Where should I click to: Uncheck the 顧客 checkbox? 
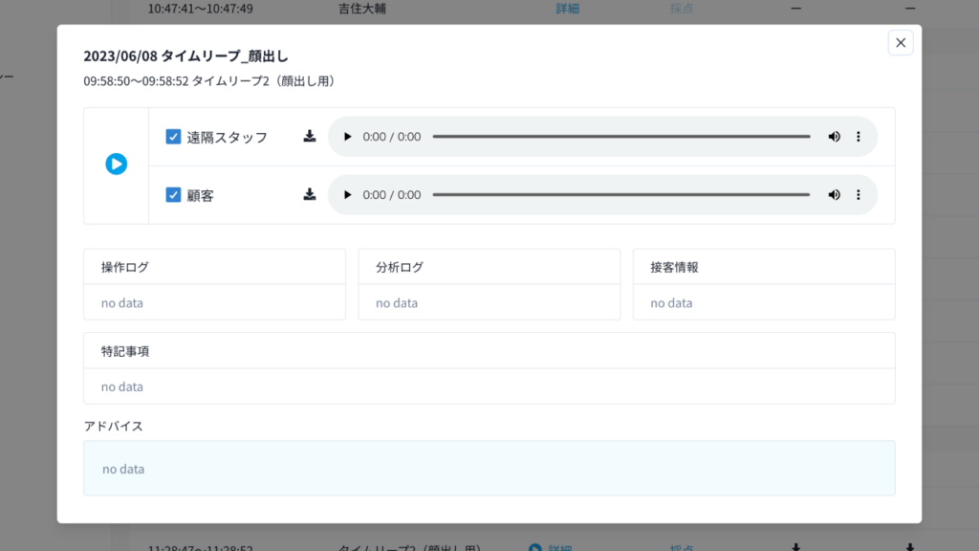pyautogui.click(x=174, y=195)
